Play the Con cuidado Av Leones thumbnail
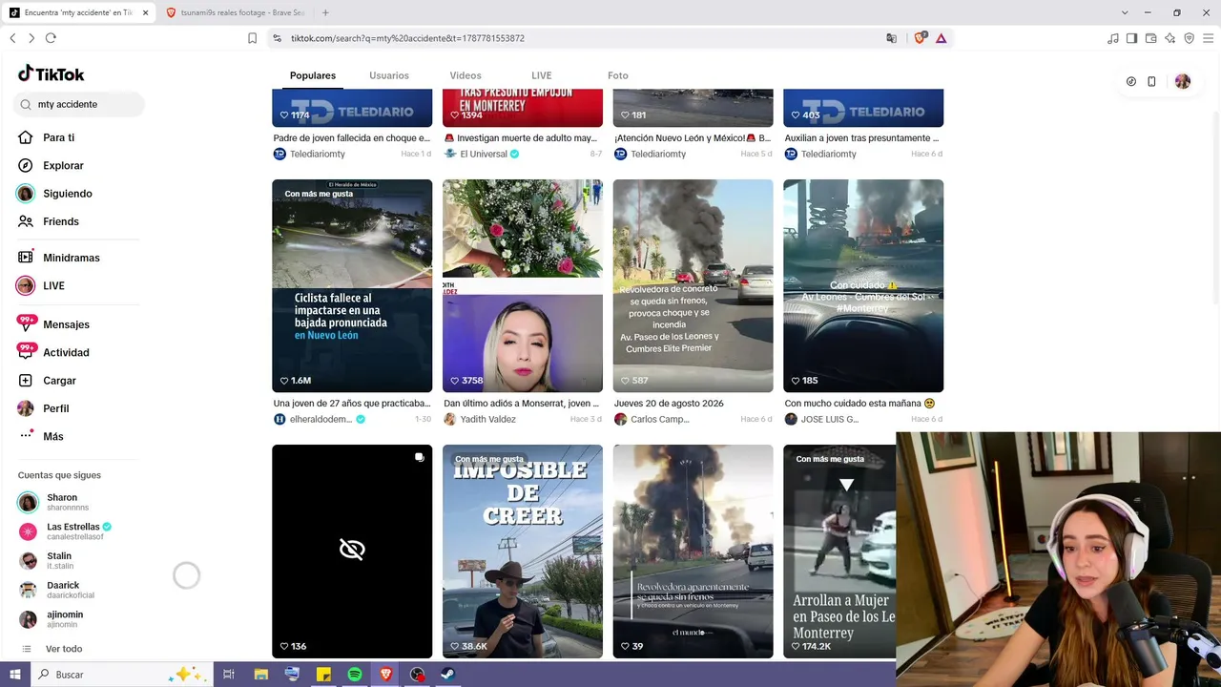 (863, 286)
